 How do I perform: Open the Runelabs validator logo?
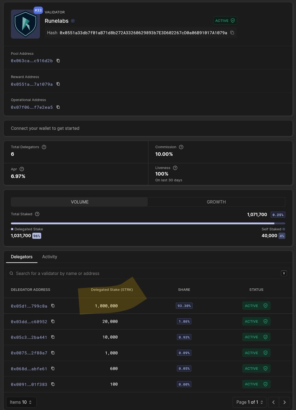pyautogui.click(x=25, y=24)
